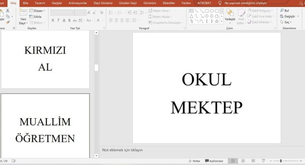This screenshot has width=305, height=165.
Task: Open the Animasyonlar ribbon tab
Action: coord(78,3)
